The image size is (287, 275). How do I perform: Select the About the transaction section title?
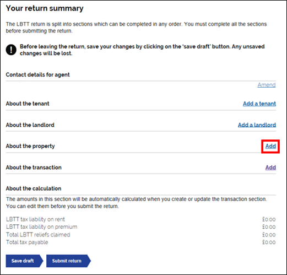pyautogui.click(x=34, y=168)
